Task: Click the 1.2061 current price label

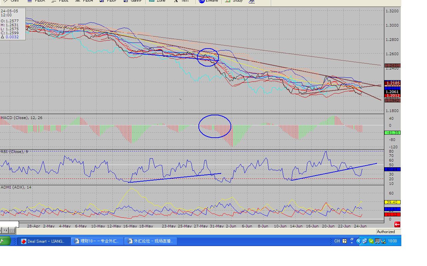Action: [392, 92]
